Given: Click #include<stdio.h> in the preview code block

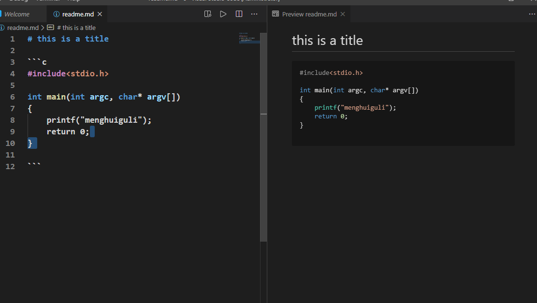Looking at the screenshot, I should click(331, 72).
